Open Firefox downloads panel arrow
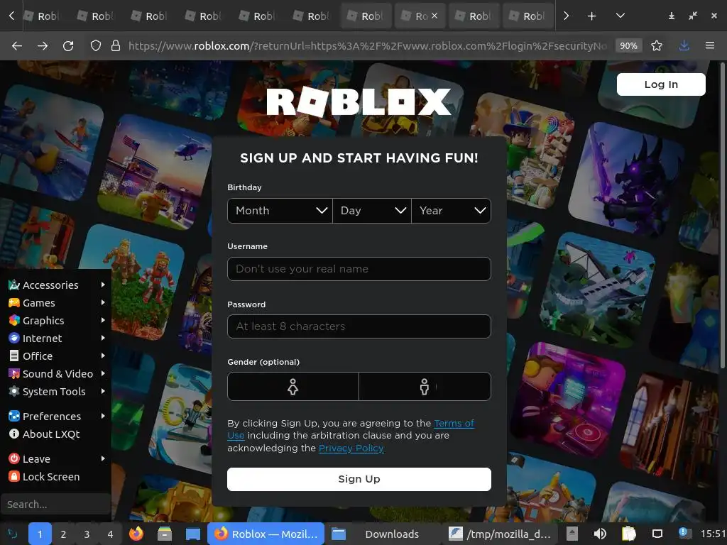Viewport: 727px width, 545px height. point(684,45)
